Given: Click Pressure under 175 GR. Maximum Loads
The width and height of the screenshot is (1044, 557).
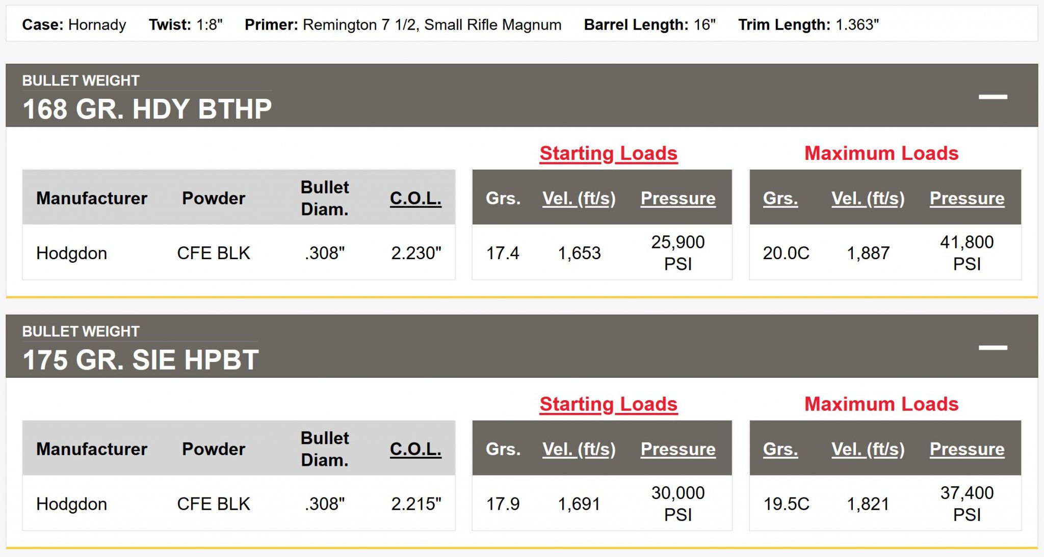Looking at the screenshot, I should pyautogui.click(x=967, y=449).
